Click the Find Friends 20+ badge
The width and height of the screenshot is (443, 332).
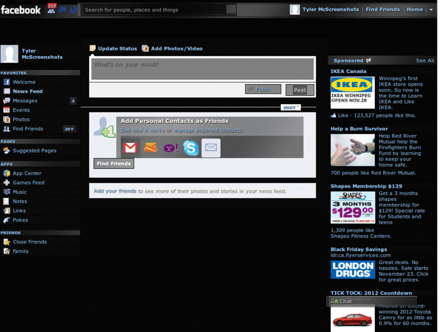[69, 129]
